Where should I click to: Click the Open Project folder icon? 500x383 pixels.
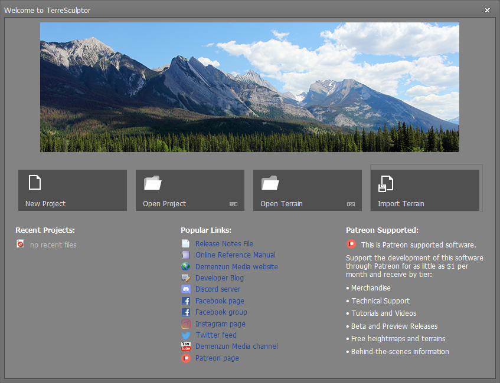point(152,183)
